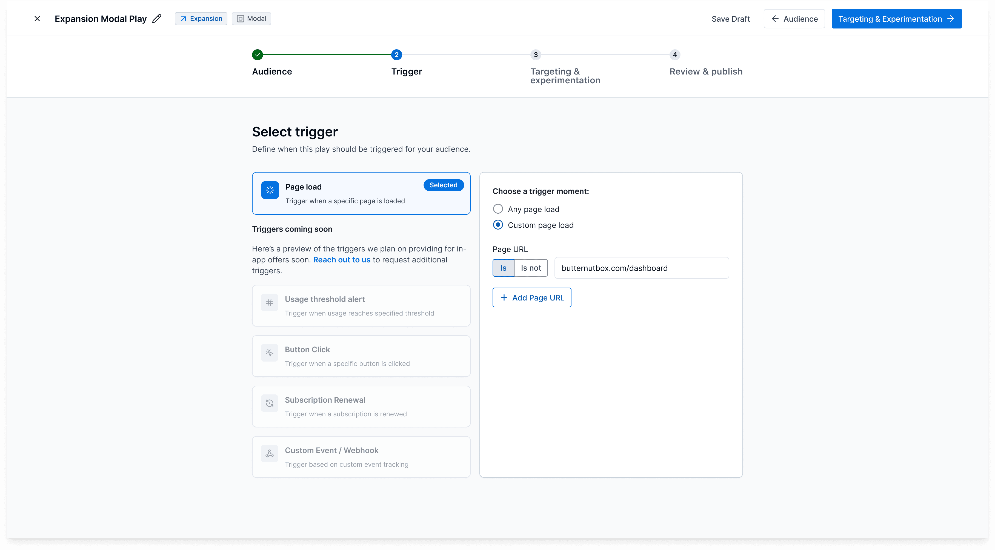Click the Subscription Renewal refresh icon
Image resolution: width=995 pixels, height=550 pixels.
[269, 403]
